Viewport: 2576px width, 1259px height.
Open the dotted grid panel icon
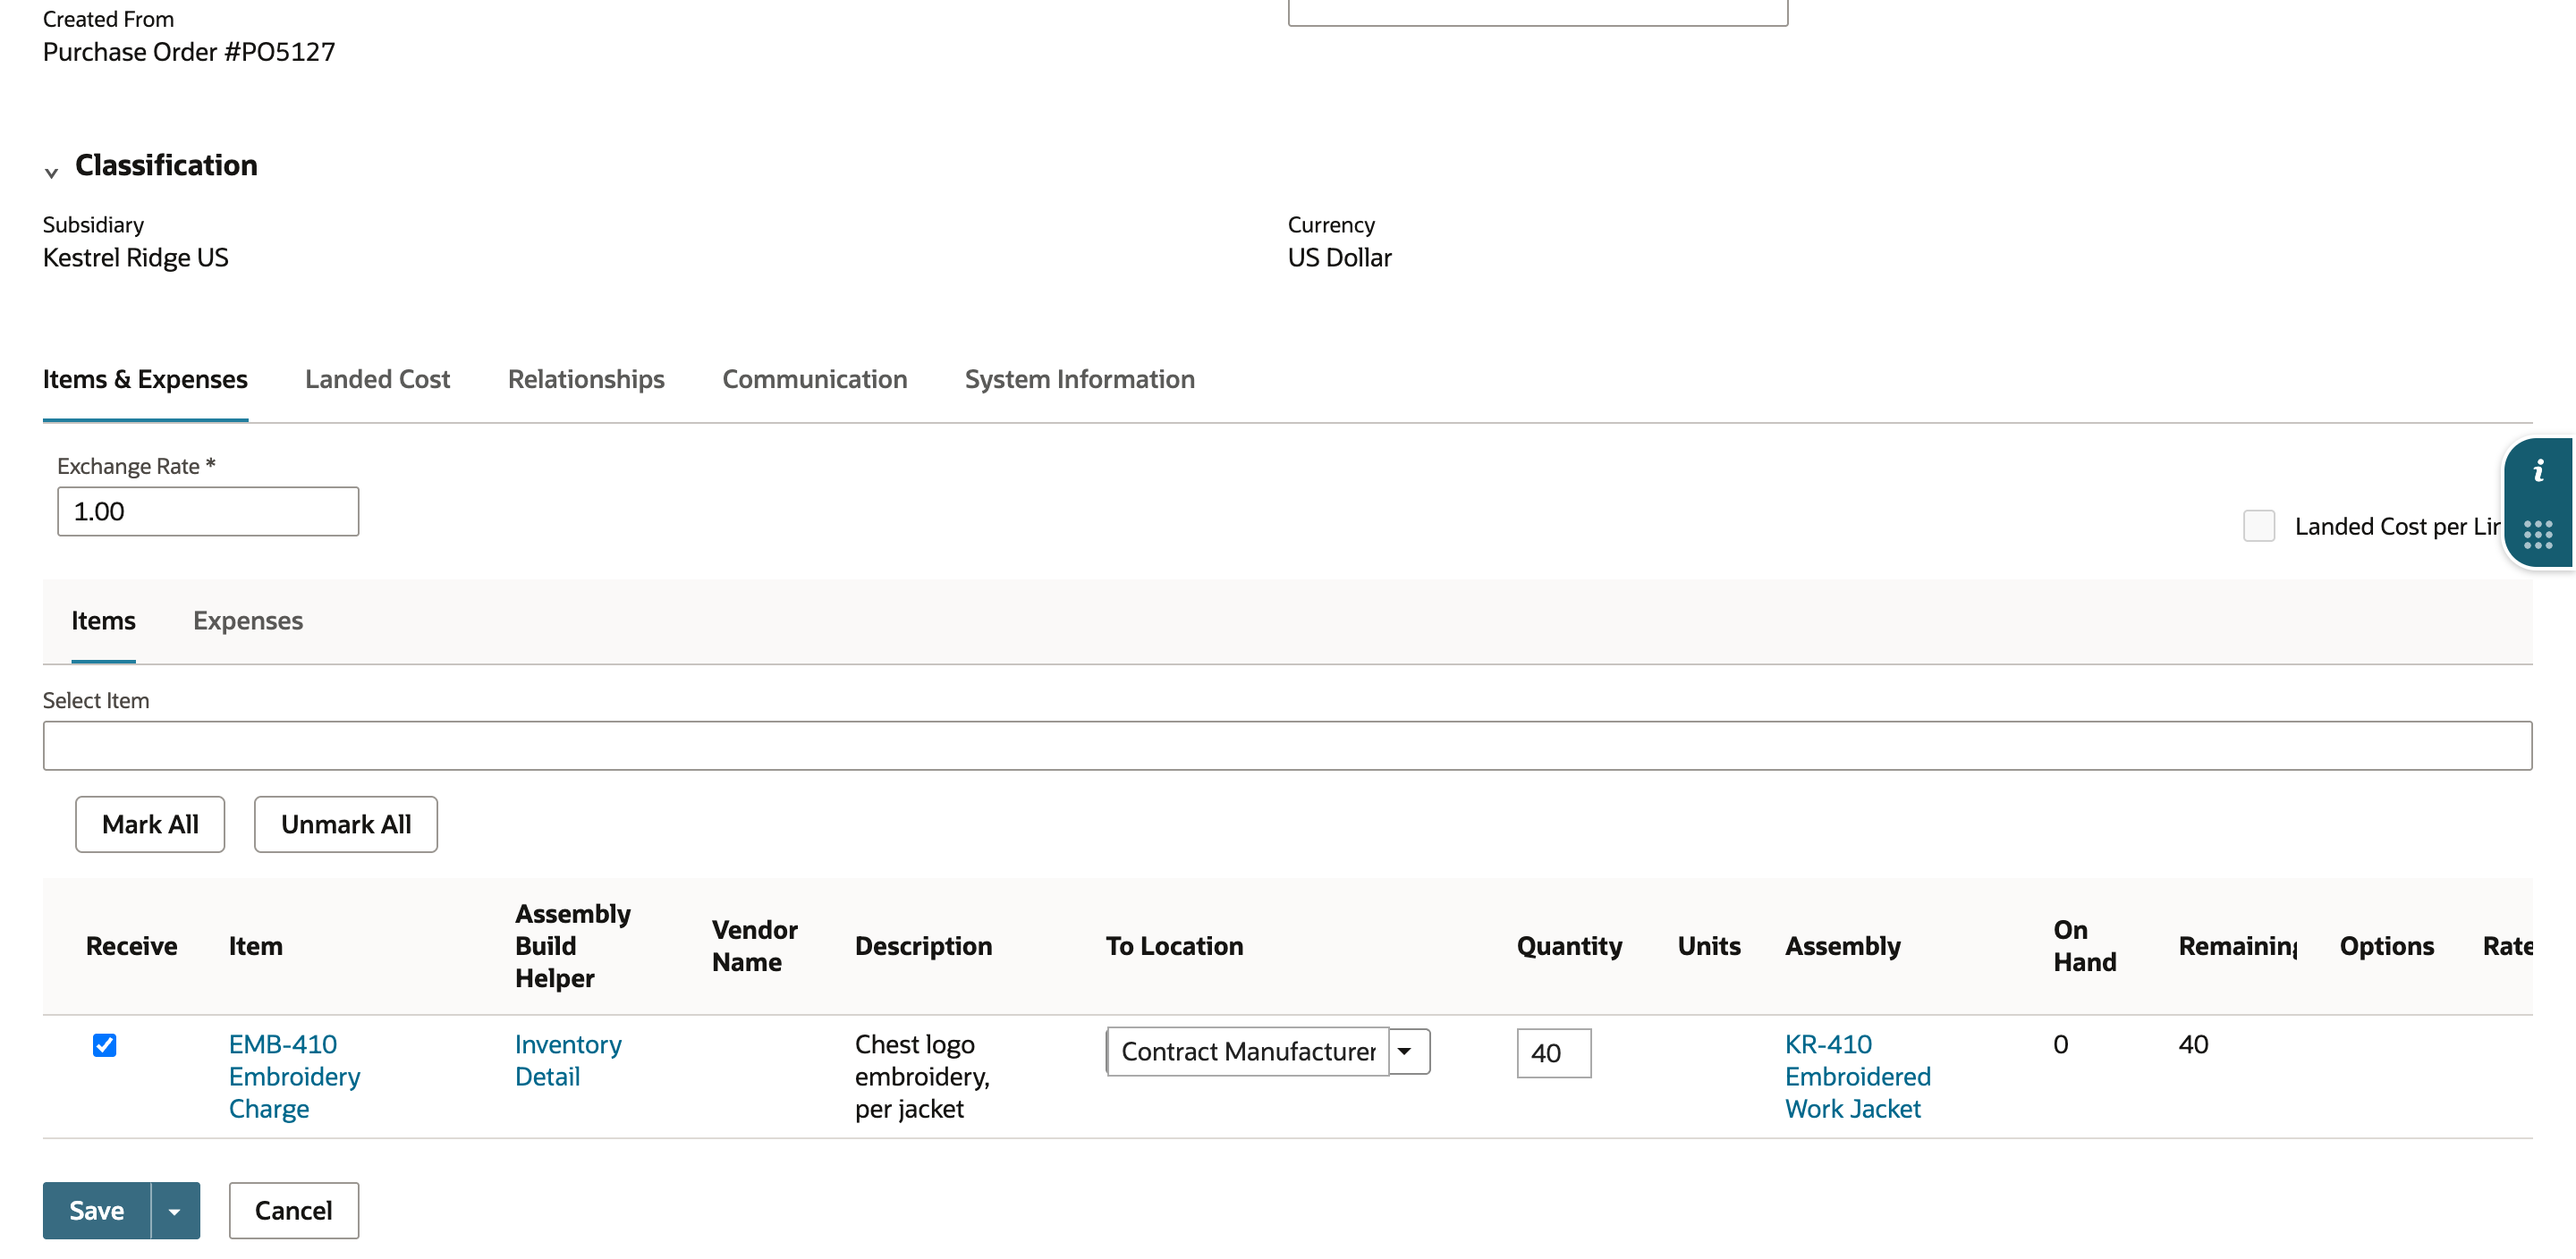pos(2538,534)
